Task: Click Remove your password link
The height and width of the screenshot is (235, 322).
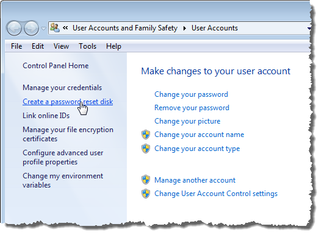Action: click(x=192, y=108)
